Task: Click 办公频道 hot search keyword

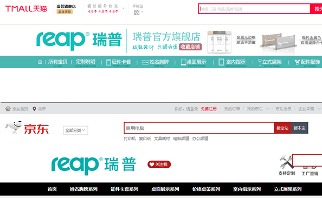Action: click(200, 139)
